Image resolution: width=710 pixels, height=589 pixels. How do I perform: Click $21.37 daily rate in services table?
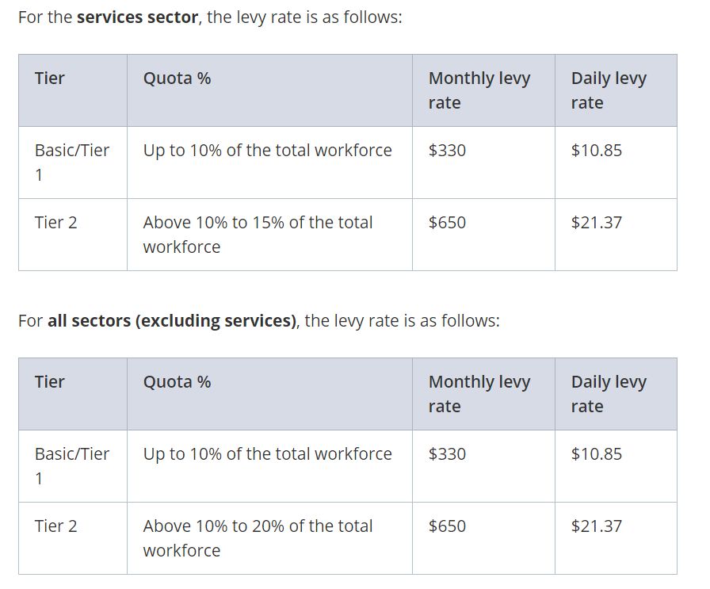point(596,223)
